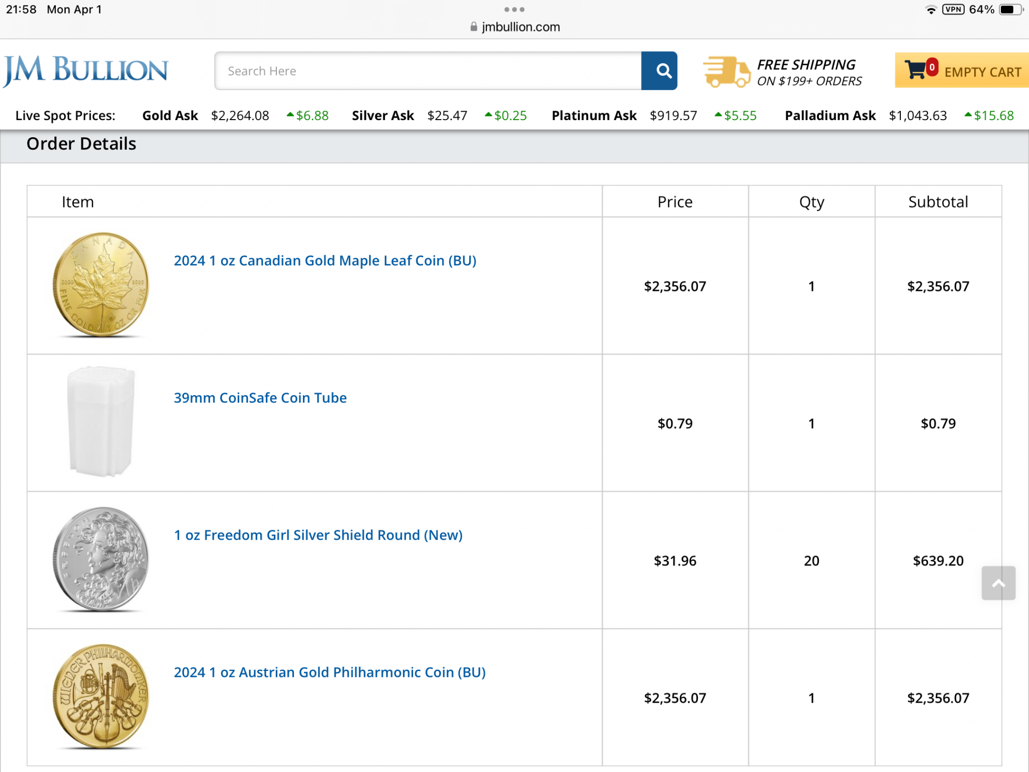1029x772 pixels.
Task: Click the jmbullion.com address bar
Action: [515, 27]
